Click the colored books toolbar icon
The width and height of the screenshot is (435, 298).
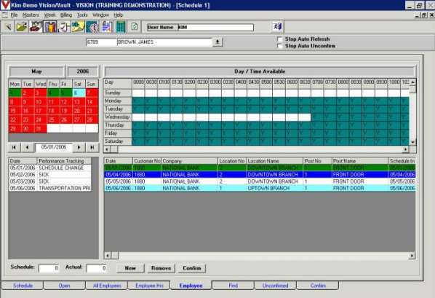[50, 27]
